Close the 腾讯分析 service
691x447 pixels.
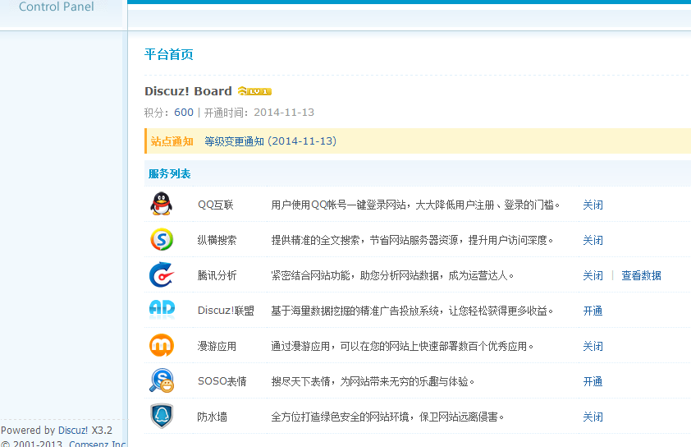593,275
